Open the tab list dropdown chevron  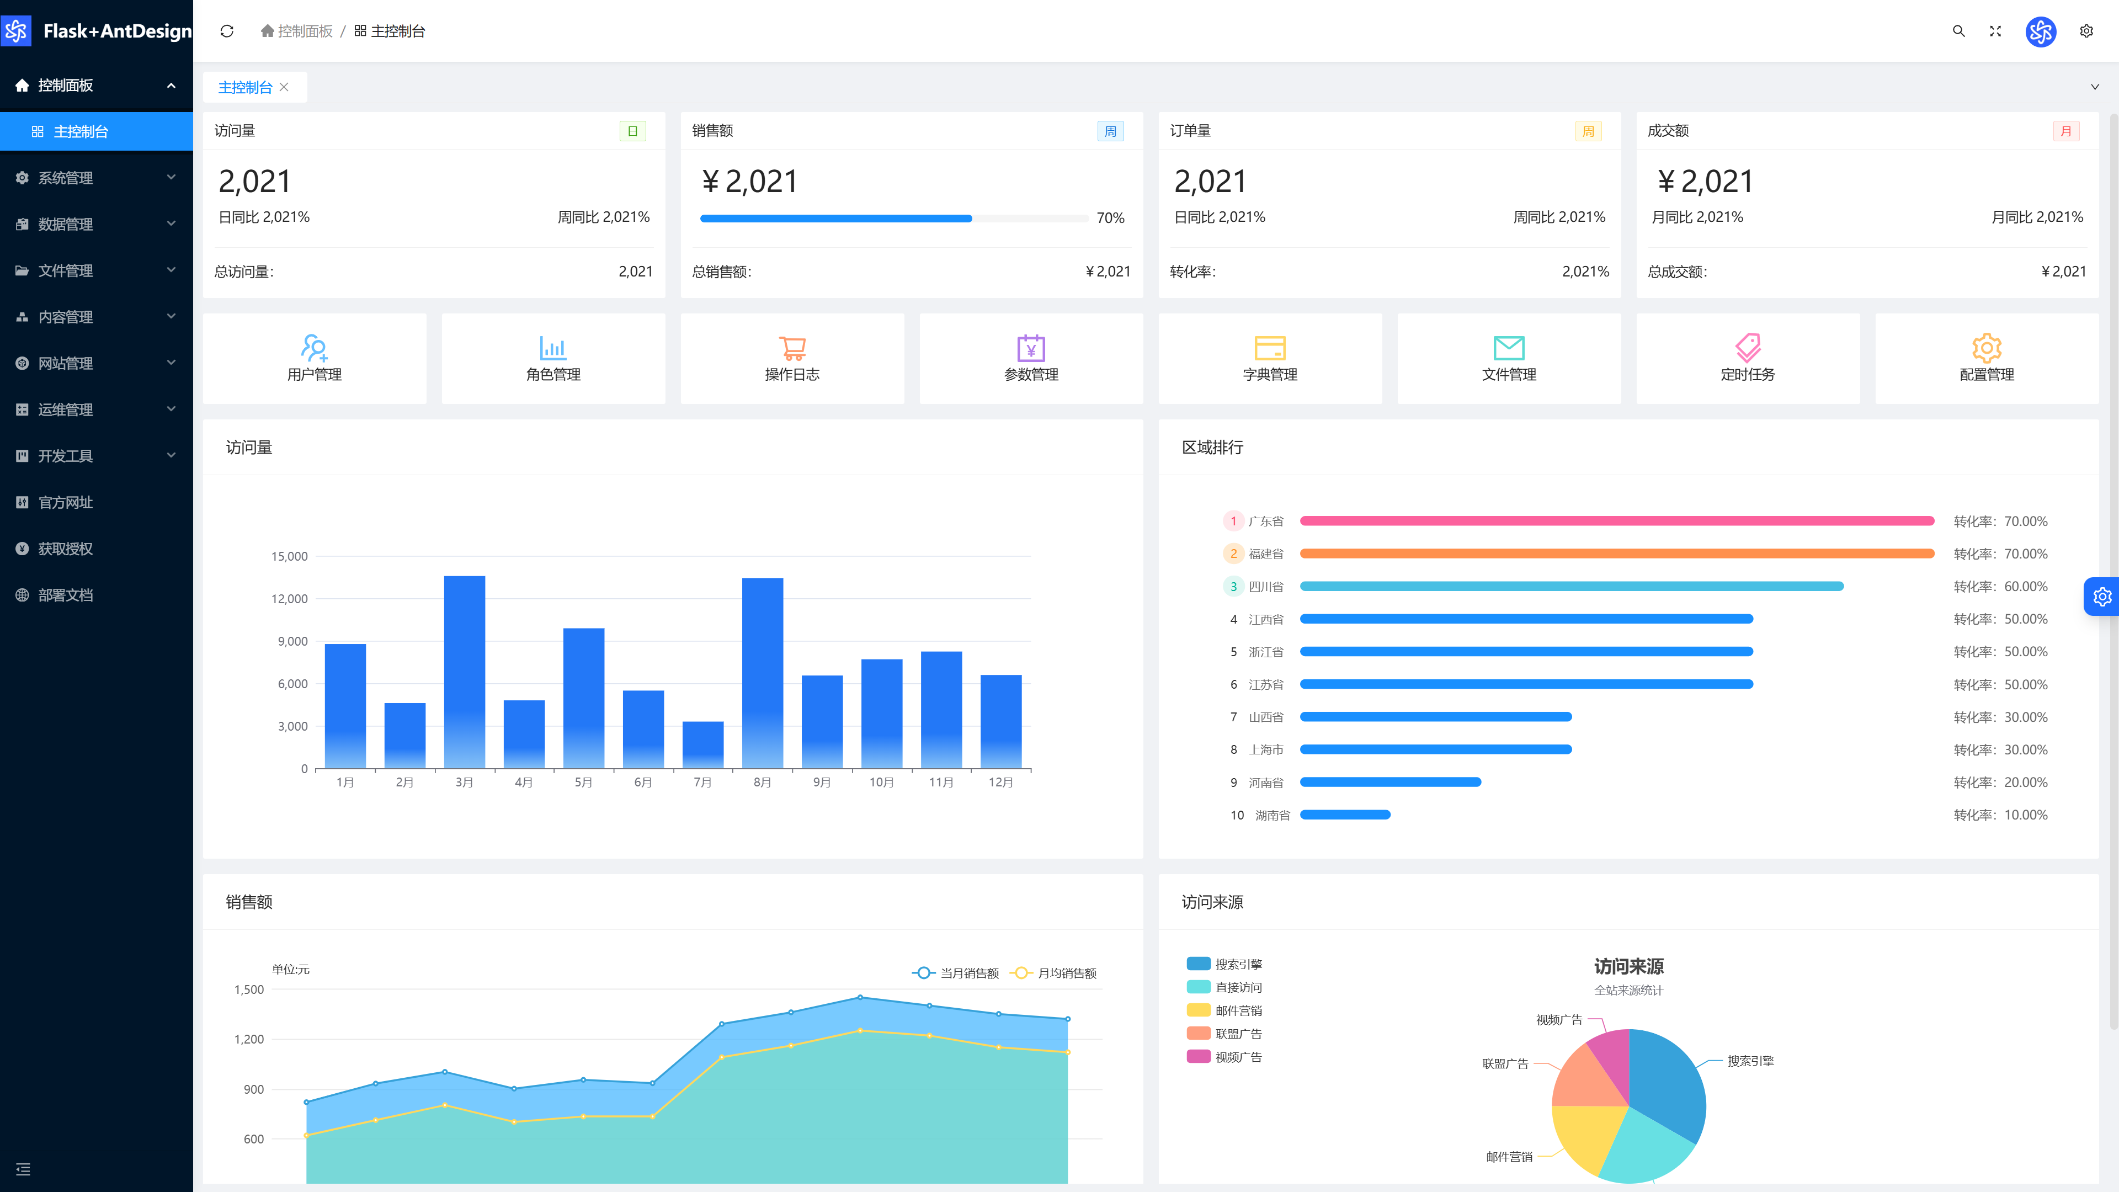click(x=2094, y=87)
